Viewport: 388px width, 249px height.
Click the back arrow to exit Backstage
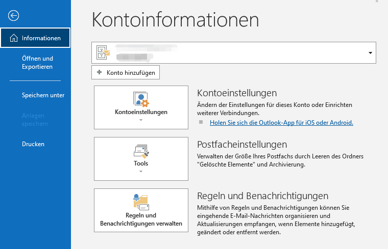[14, 16]
